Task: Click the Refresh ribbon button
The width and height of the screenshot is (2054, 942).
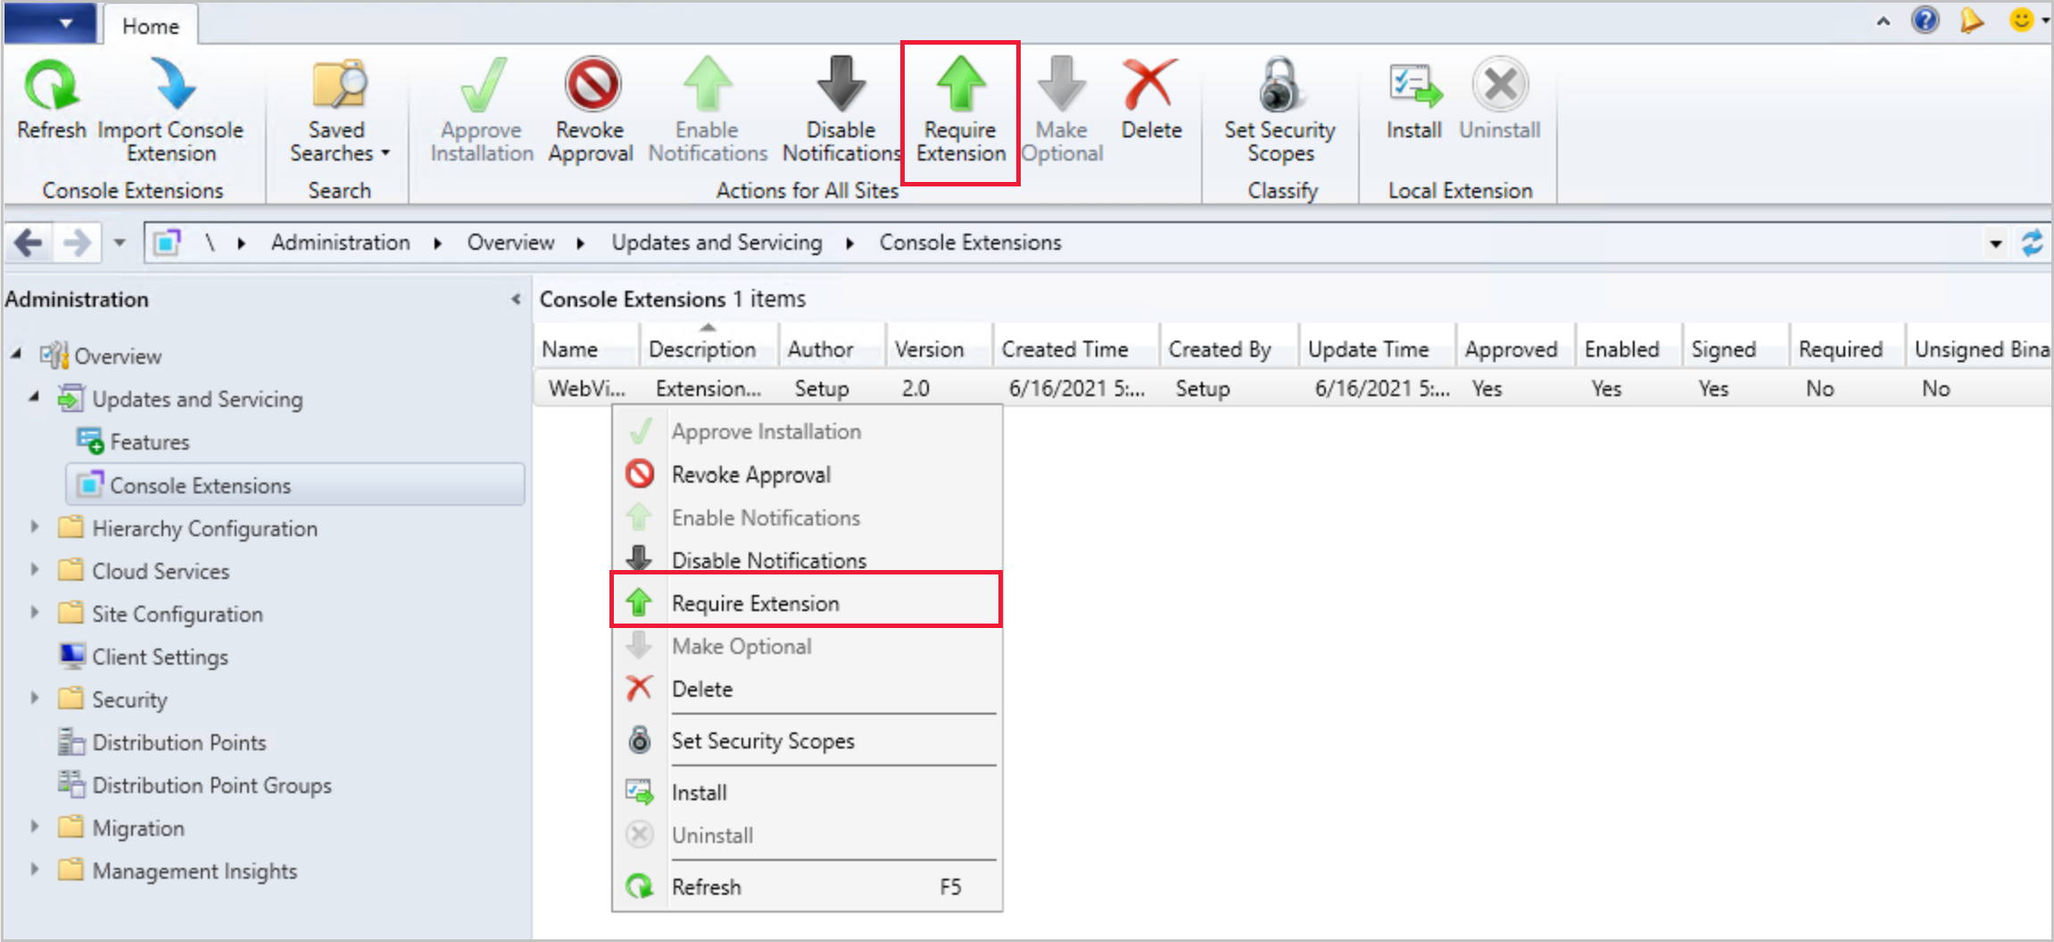Action: coord(52,100)
